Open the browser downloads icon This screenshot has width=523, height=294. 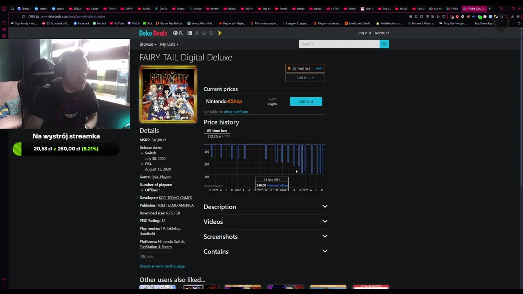(512, 17)
